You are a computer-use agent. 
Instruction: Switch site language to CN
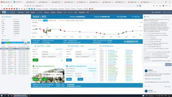pyautogui.click(x=170, y=12)
